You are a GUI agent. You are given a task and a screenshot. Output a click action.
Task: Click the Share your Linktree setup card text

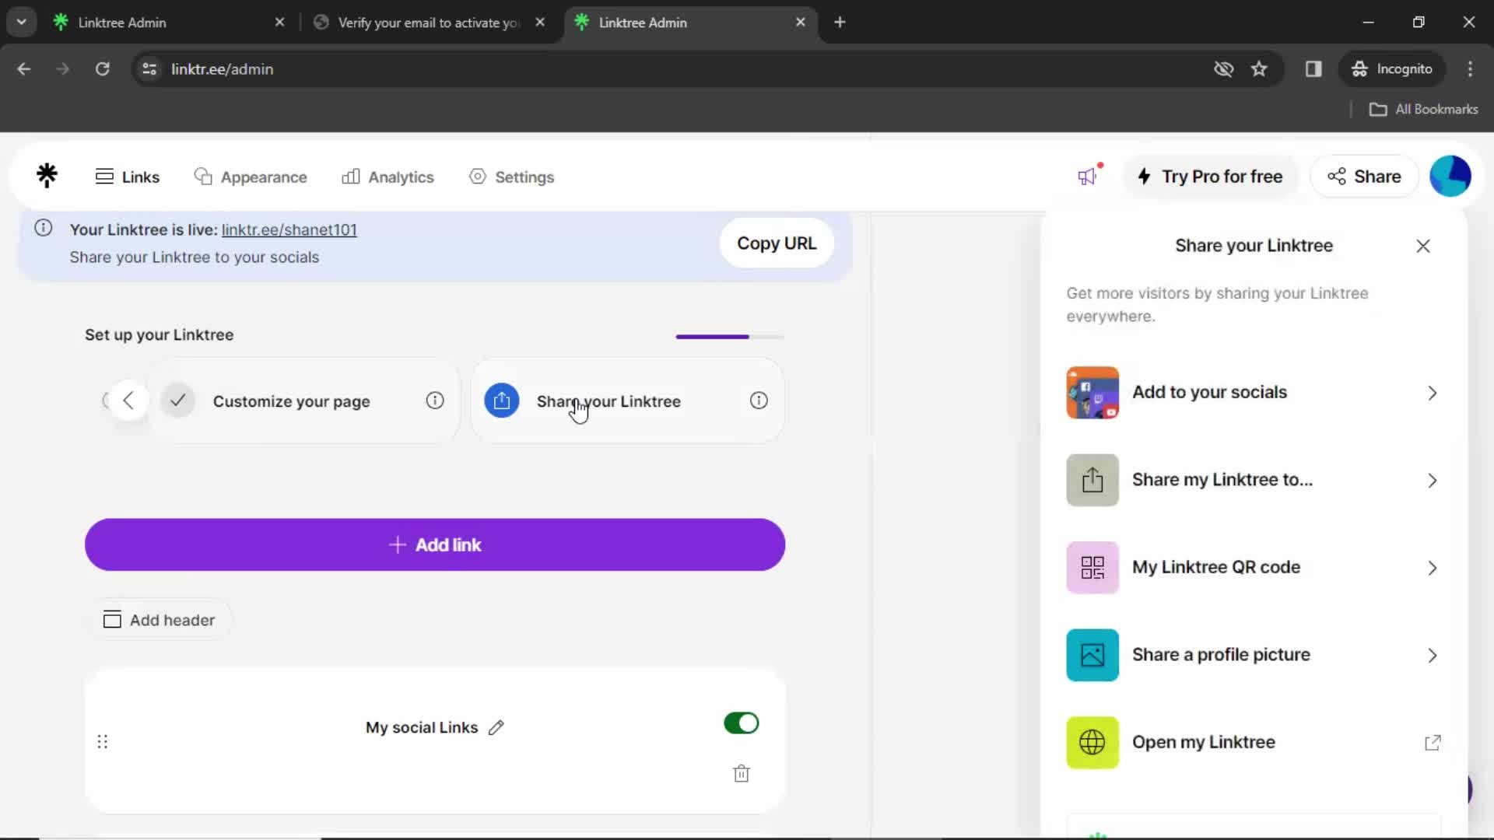pyautogui.click(x=608, y=401)
